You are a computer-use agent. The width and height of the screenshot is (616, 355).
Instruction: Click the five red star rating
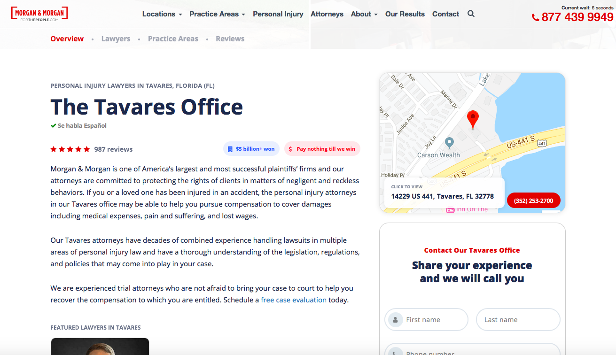[70, 149]
